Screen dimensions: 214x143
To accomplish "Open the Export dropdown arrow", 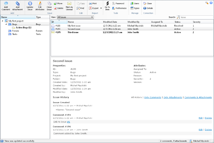I will (x=101, y=8).
